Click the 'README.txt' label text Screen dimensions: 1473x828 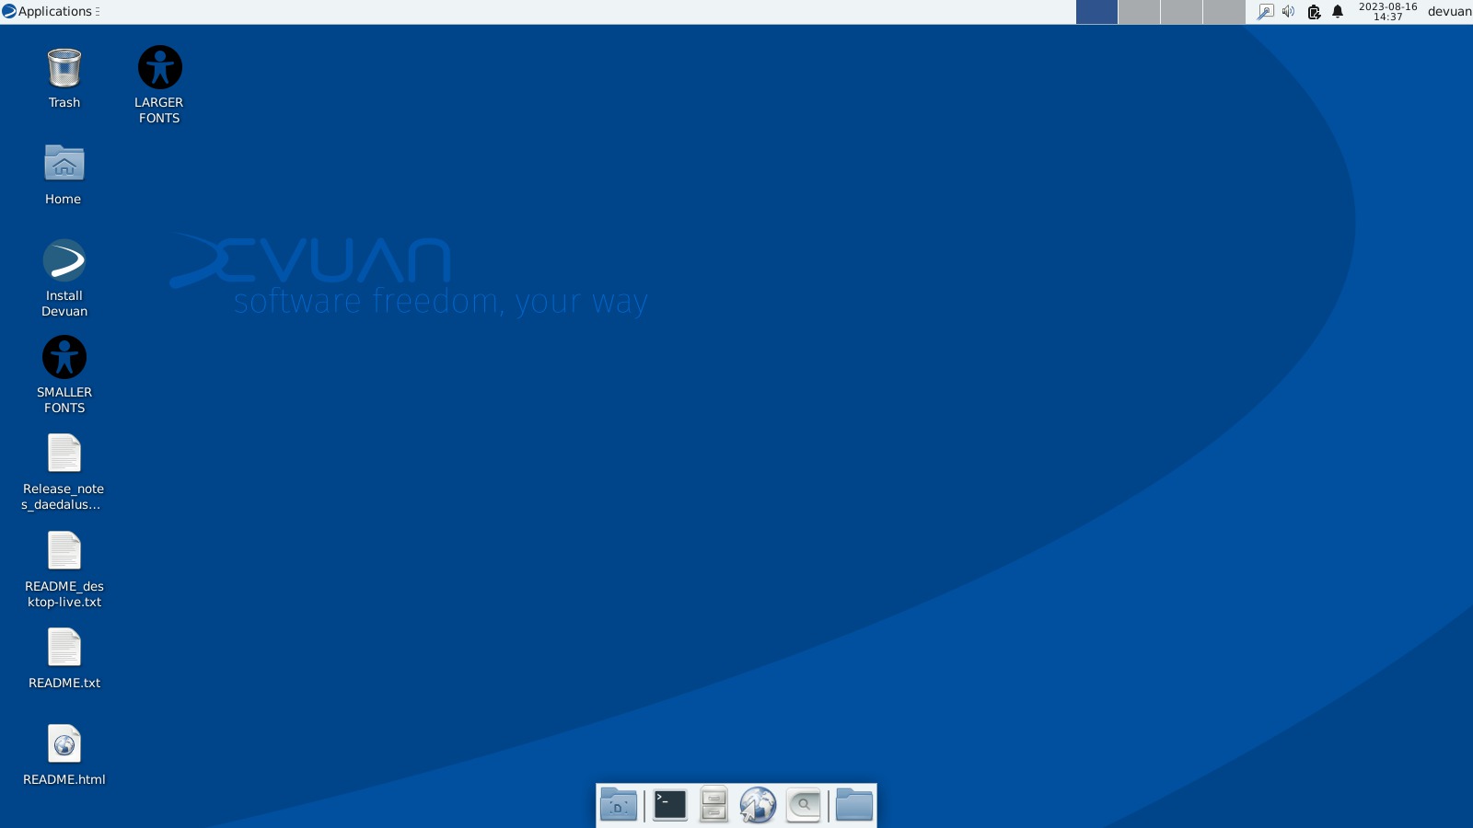coord(64,683)
